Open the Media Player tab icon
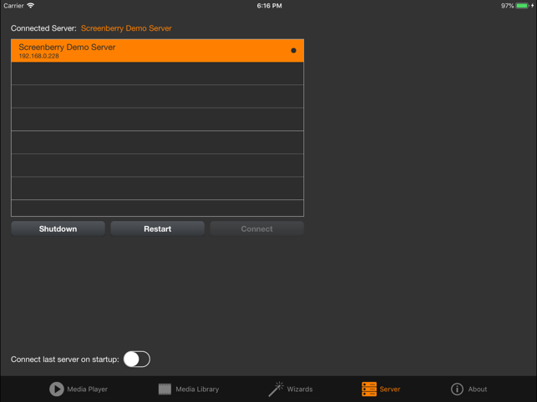Image resolution: width=537 pixels, height=402 pixels. point(57,389)
